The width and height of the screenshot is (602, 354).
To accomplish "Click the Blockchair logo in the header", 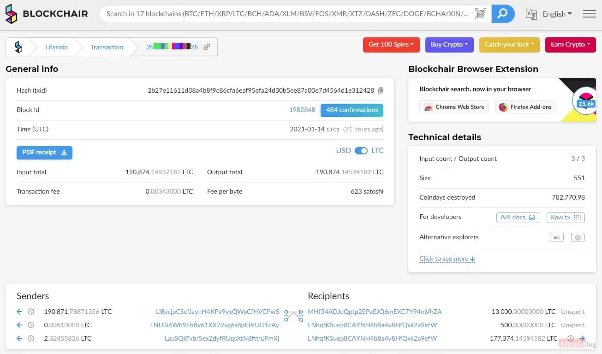I will pos(47,14).
